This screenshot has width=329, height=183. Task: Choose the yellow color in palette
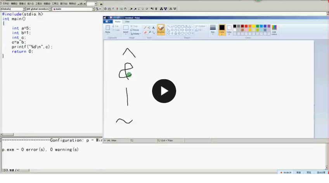click(x=254, y=26)
